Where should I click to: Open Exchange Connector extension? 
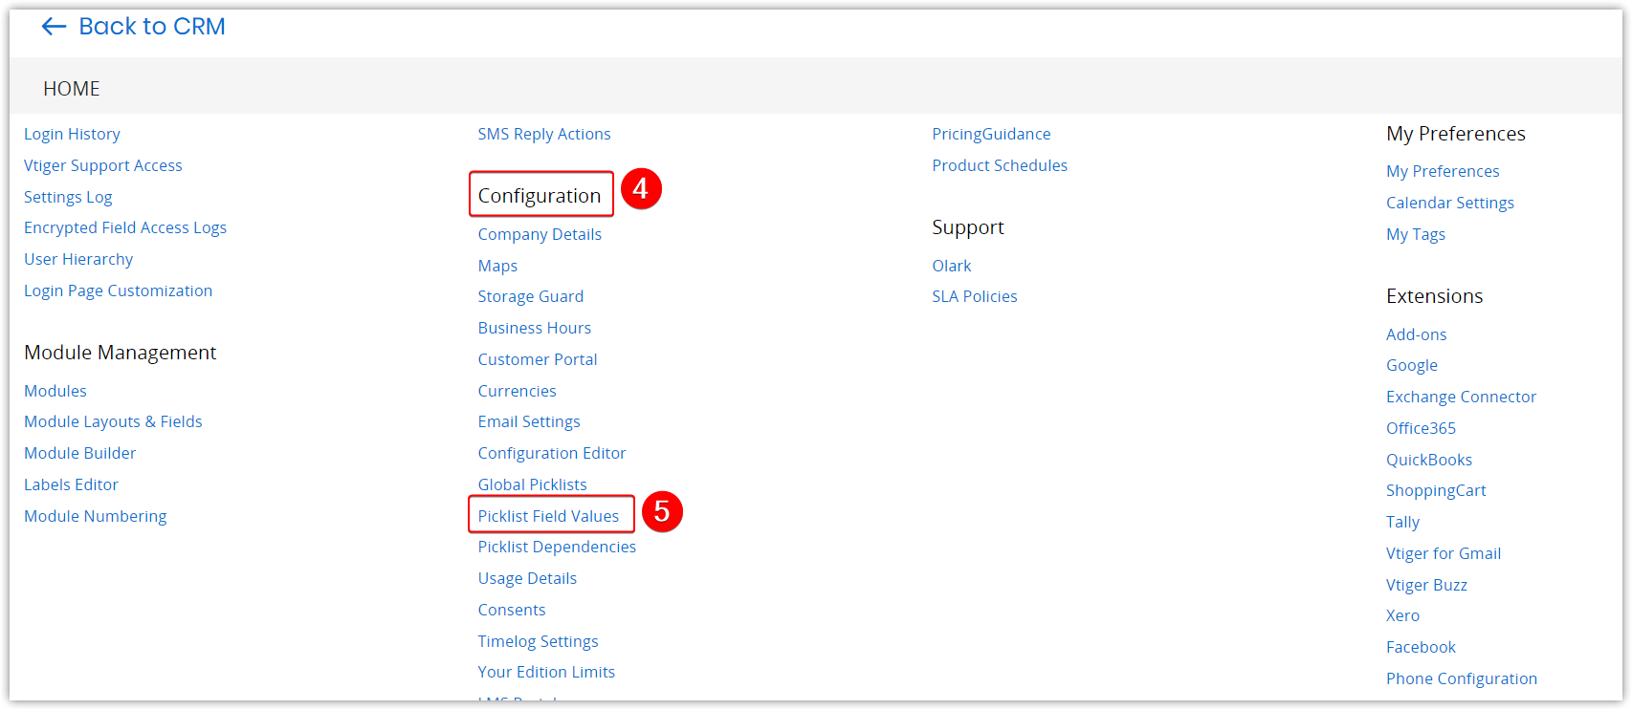[1461, 397]
